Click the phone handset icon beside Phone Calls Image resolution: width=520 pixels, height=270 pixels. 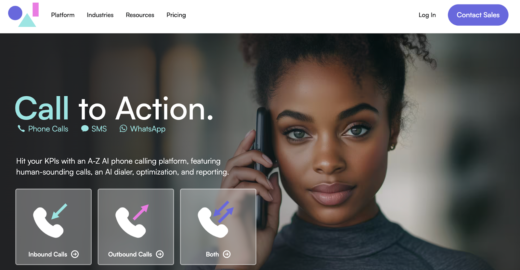tap(21, 128)
